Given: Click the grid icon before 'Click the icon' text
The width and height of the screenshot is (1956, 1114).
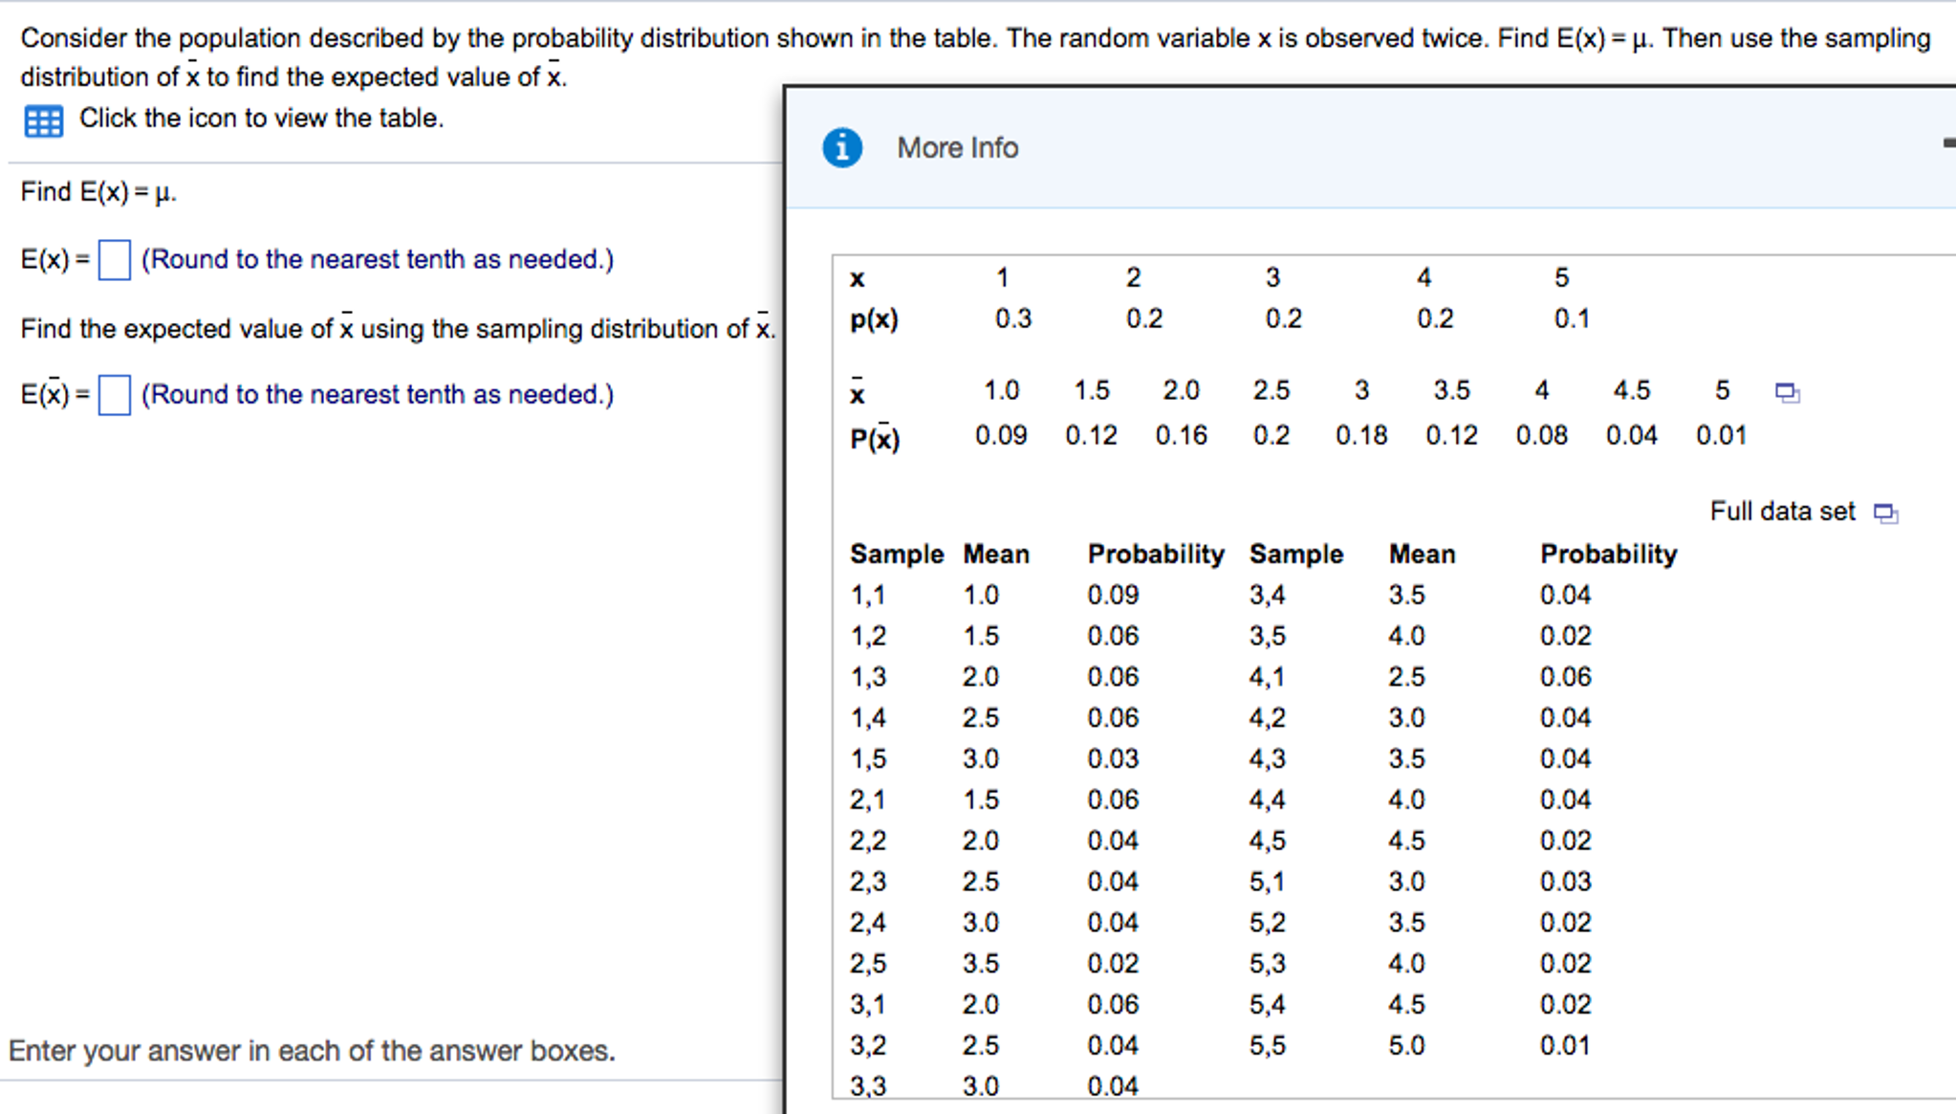Looking at the screenshot, I should [42, 121].
